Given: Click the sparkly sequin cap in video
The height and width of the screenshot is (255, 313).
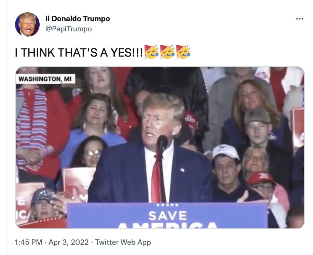Looking at the screenshot, I should (x=43, y=196).
